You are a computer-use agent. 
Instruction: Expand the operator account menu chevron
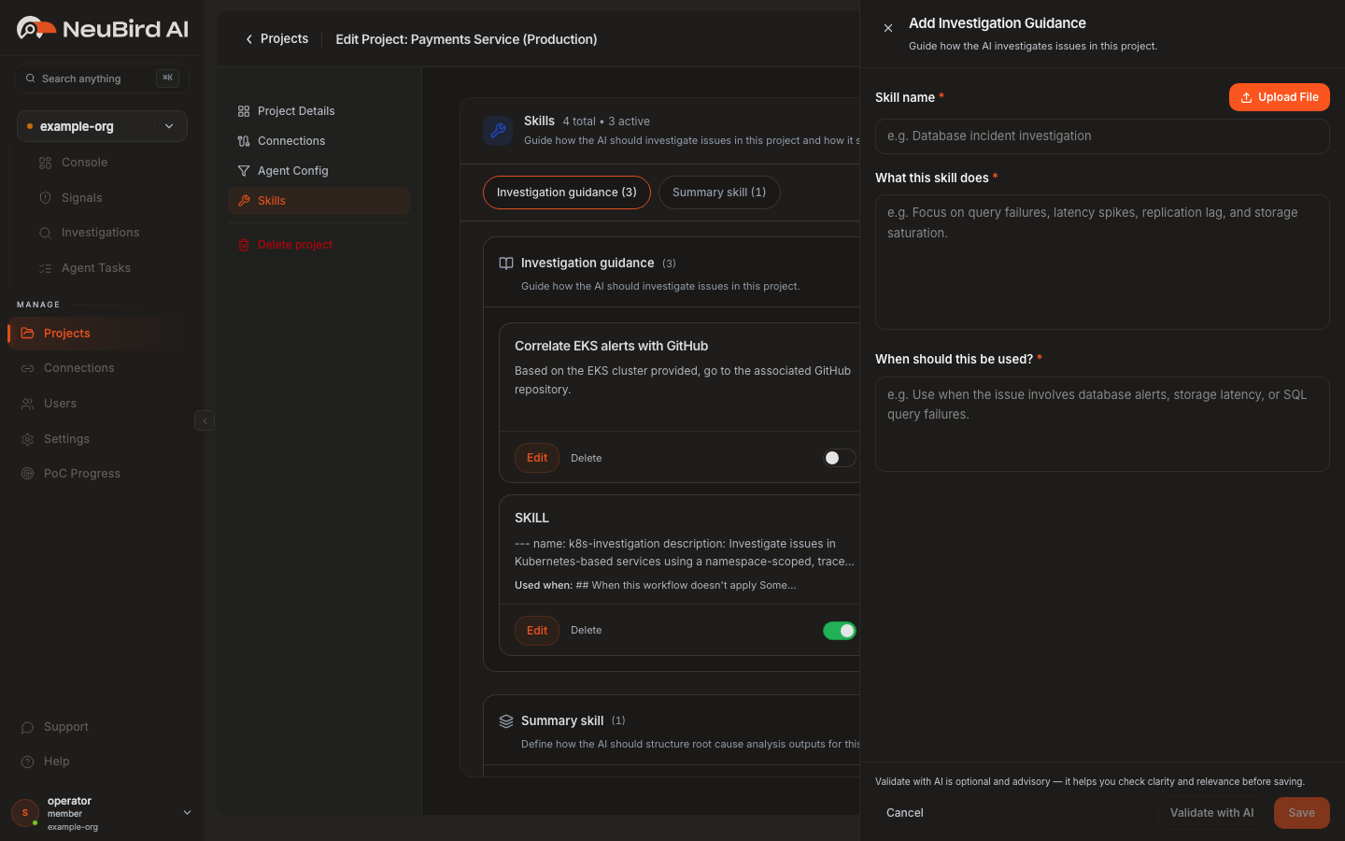pyautogui.click(x=187, y=813)
